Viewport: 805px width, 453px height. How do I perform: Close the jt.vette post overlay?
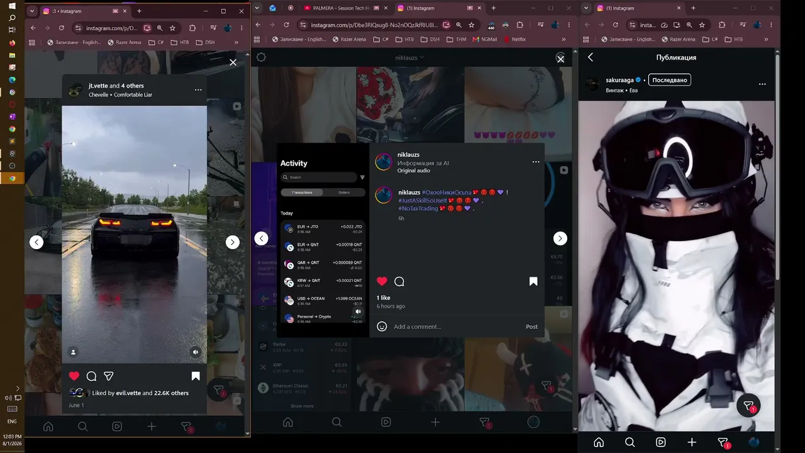point(233,62)
